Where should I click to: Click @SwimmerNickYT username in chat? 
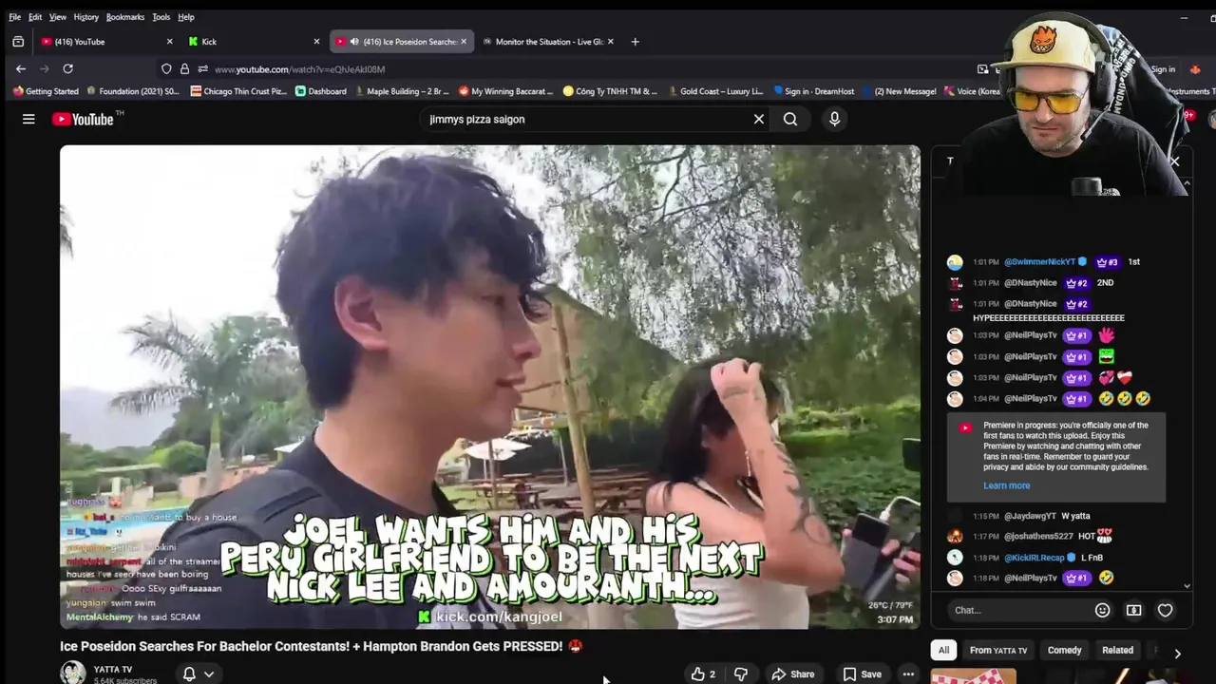point(1039,262)
